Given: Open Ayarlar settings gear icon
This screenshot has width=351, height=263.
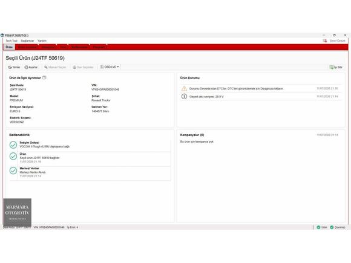Looking at the screenshot, I should (26, 67).
